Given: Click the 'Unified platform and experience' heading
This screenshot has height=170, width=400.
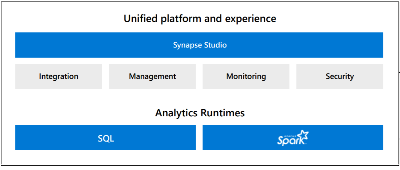Looking at the screenshot, I should (200, 19).
